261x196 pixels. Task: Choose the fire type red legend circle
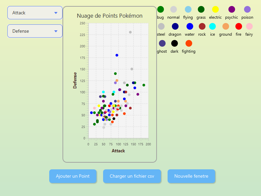click(x=239, y=26)
